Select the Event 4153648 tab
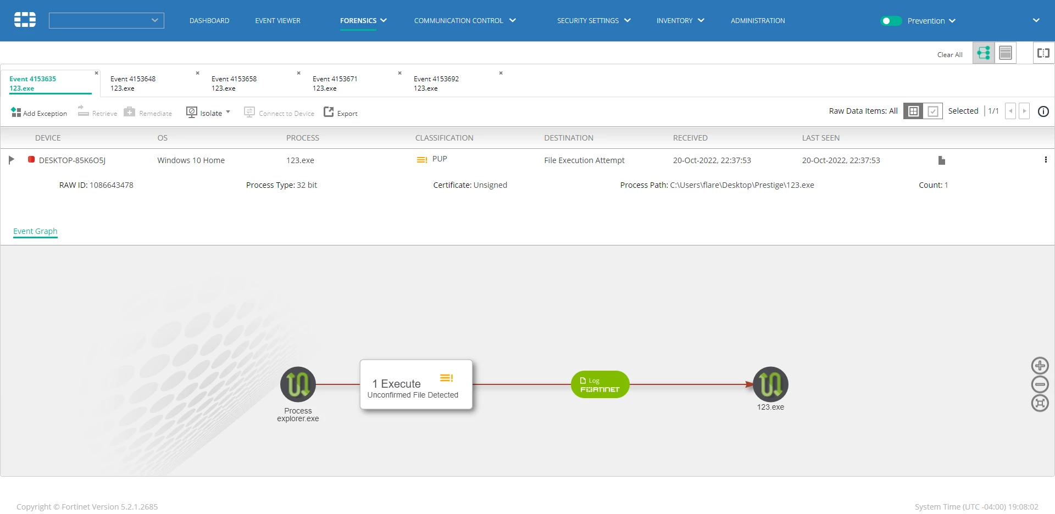The image size is (1055, 514). pyautogui.click(x=133, y=83)
